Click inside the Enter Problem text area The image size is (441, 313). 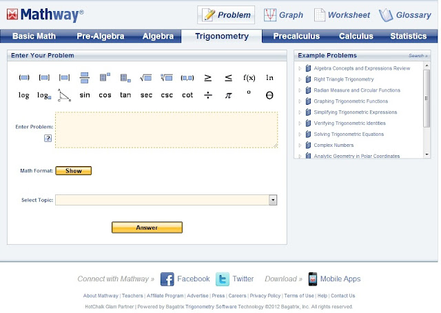tap(167, 130)
